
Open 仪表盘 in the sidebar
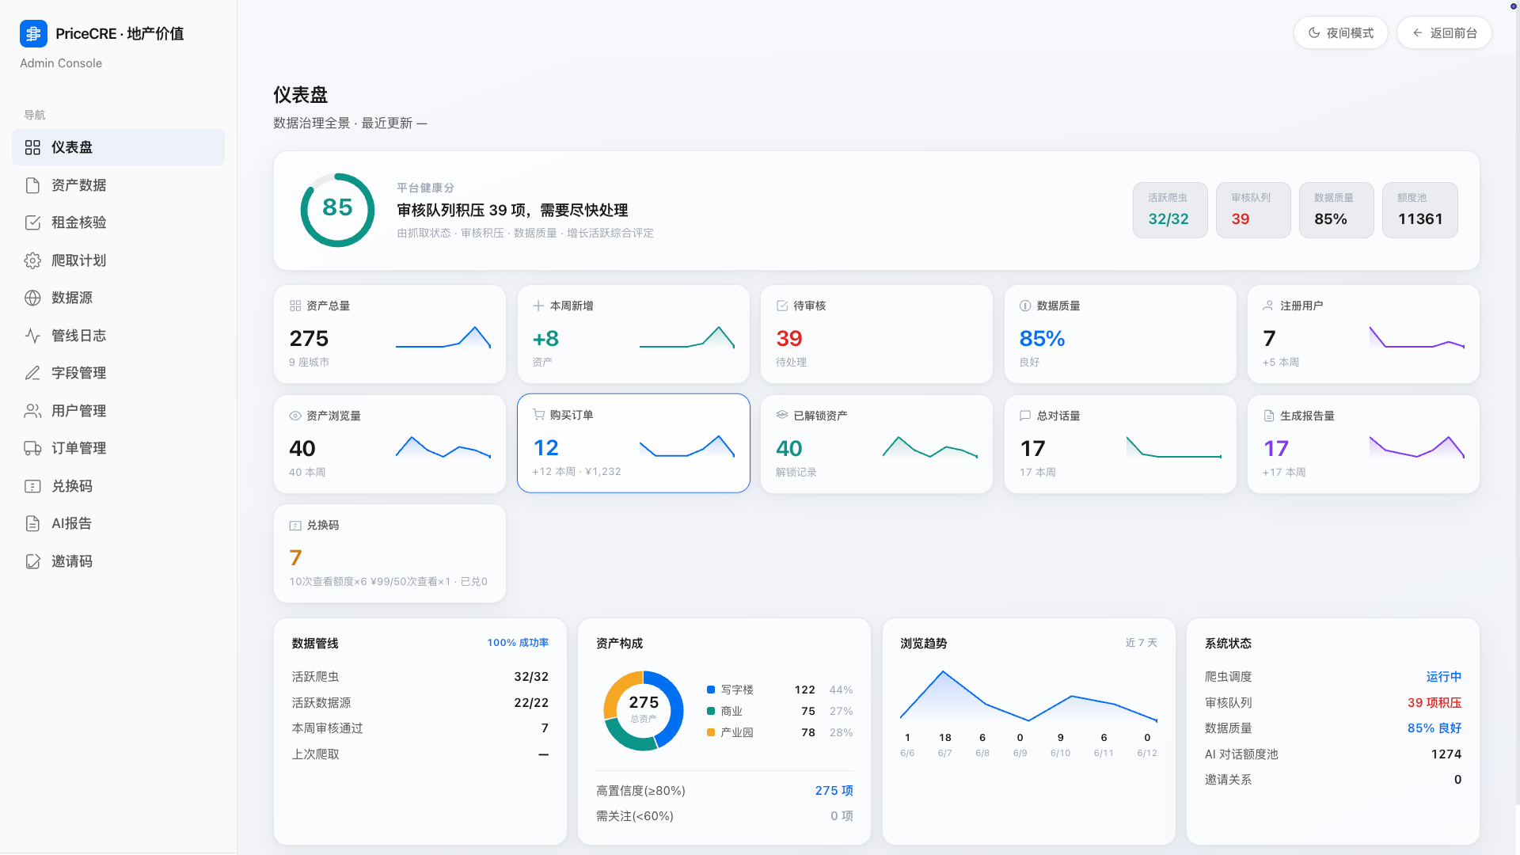tap(118, 147)
